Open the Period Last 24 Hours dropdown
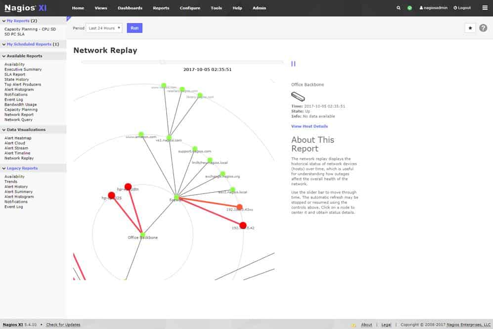Image resolution: width=493 pixels, height=329 pixels. pyautogui.click(x=104, y=28)
